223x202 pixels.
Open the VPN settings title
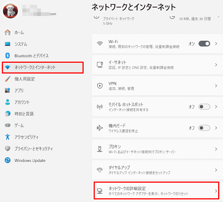point(112,84)
